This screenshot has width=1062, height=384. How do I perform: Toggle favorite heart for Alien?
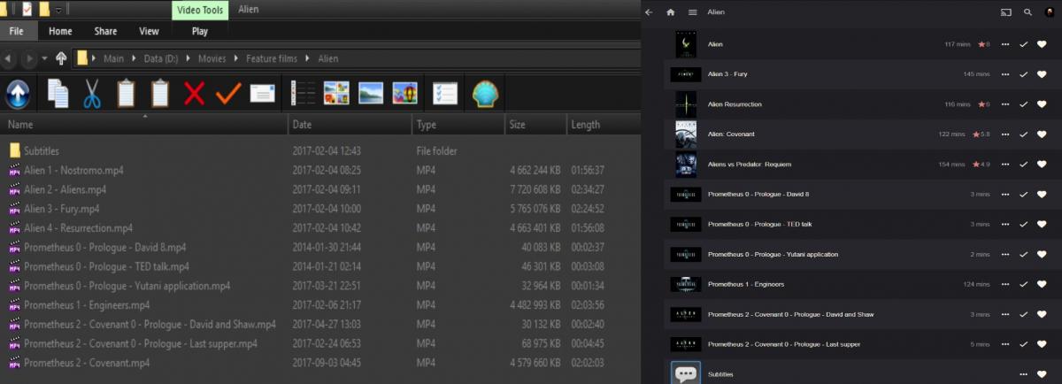point(1042,44)
